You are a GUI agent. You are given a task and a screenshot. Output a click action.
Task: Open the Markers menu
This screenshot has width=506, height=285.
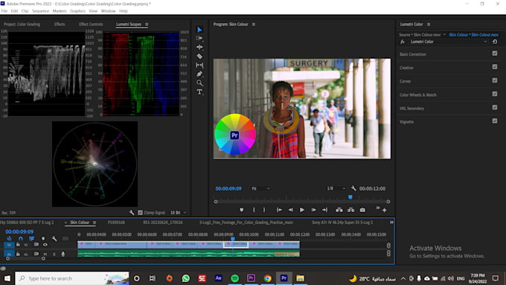[60, 11]
